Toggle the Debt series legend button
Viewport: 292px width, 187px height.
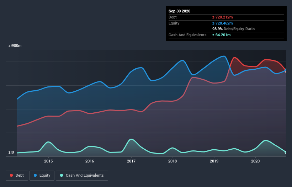17,176
